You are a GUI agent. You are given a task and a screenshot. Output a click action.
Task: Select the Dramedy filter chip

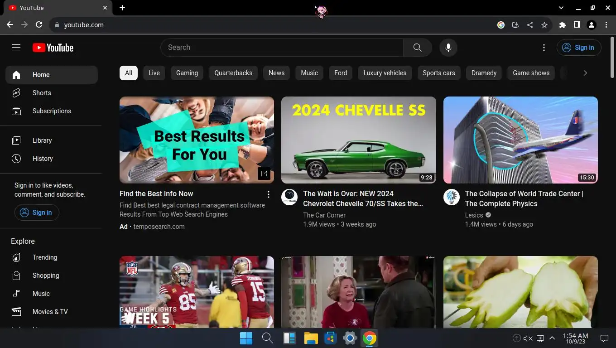point(484,73)
